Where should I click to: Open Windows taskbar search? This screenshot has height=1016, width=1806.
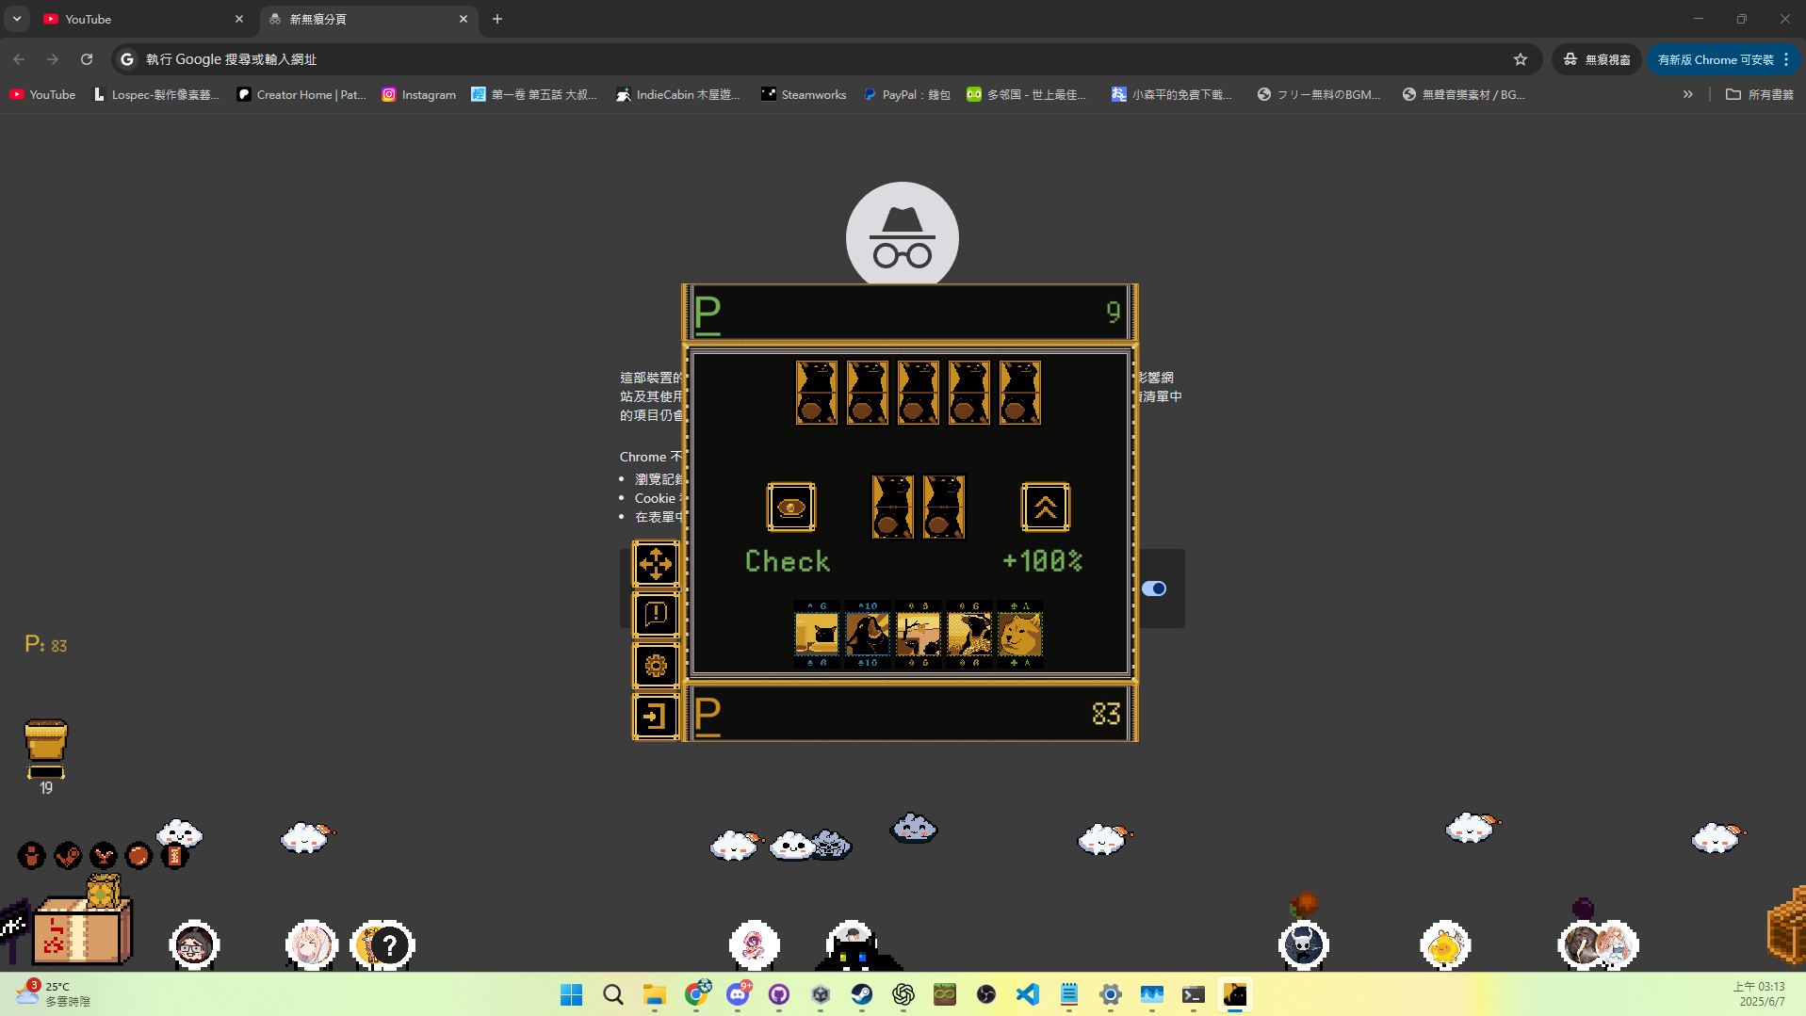pyautogui.click(x=613, y=994)
